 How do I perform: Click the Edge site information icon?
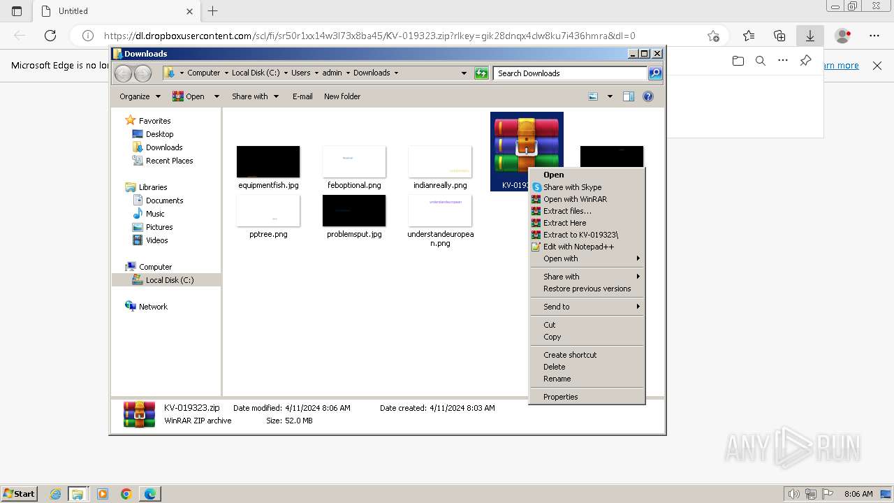point(88,36)
